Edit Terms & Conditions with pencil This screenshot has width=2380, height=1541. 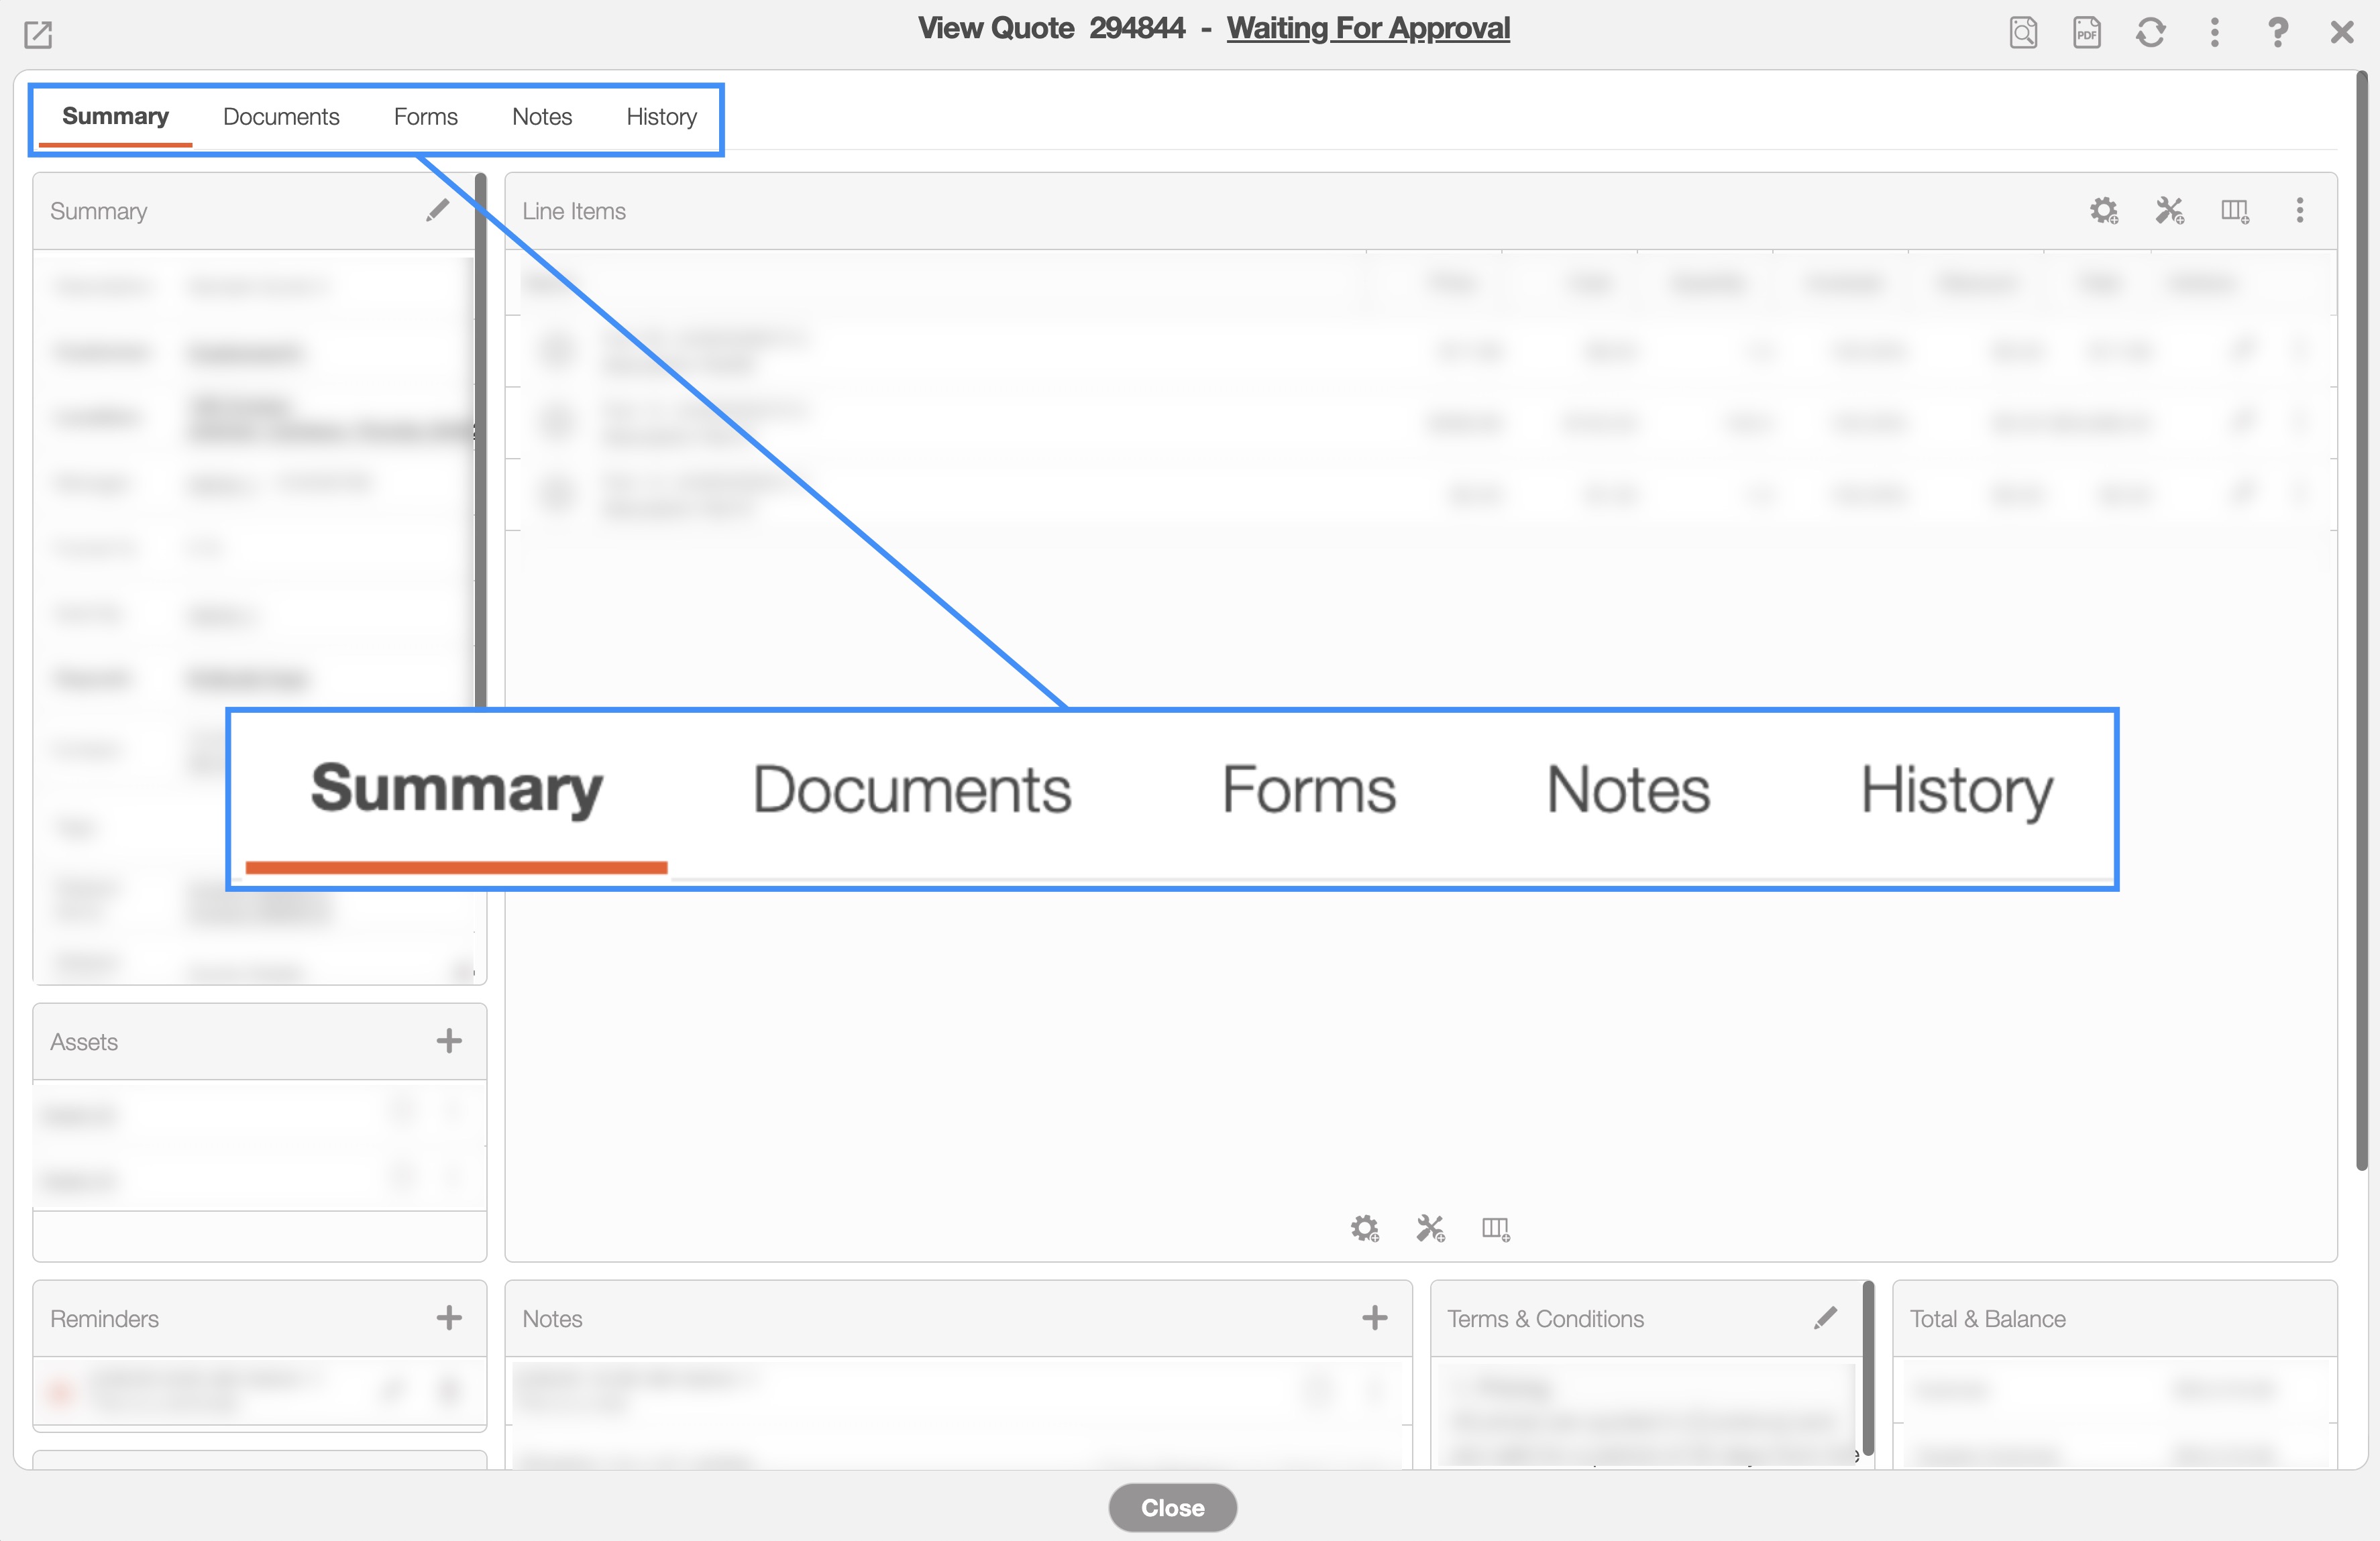1825,1318
